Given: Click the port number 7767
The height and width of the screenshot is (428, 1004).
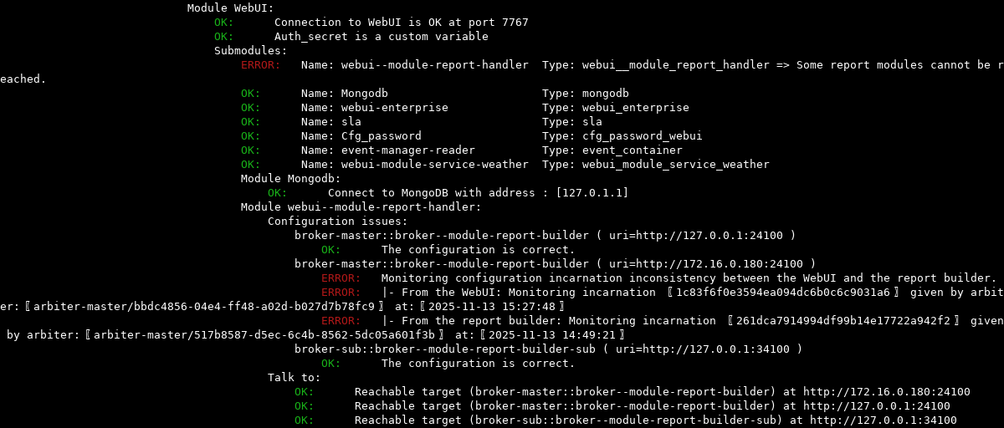Looking at the screenshot, I should point(515,23).
